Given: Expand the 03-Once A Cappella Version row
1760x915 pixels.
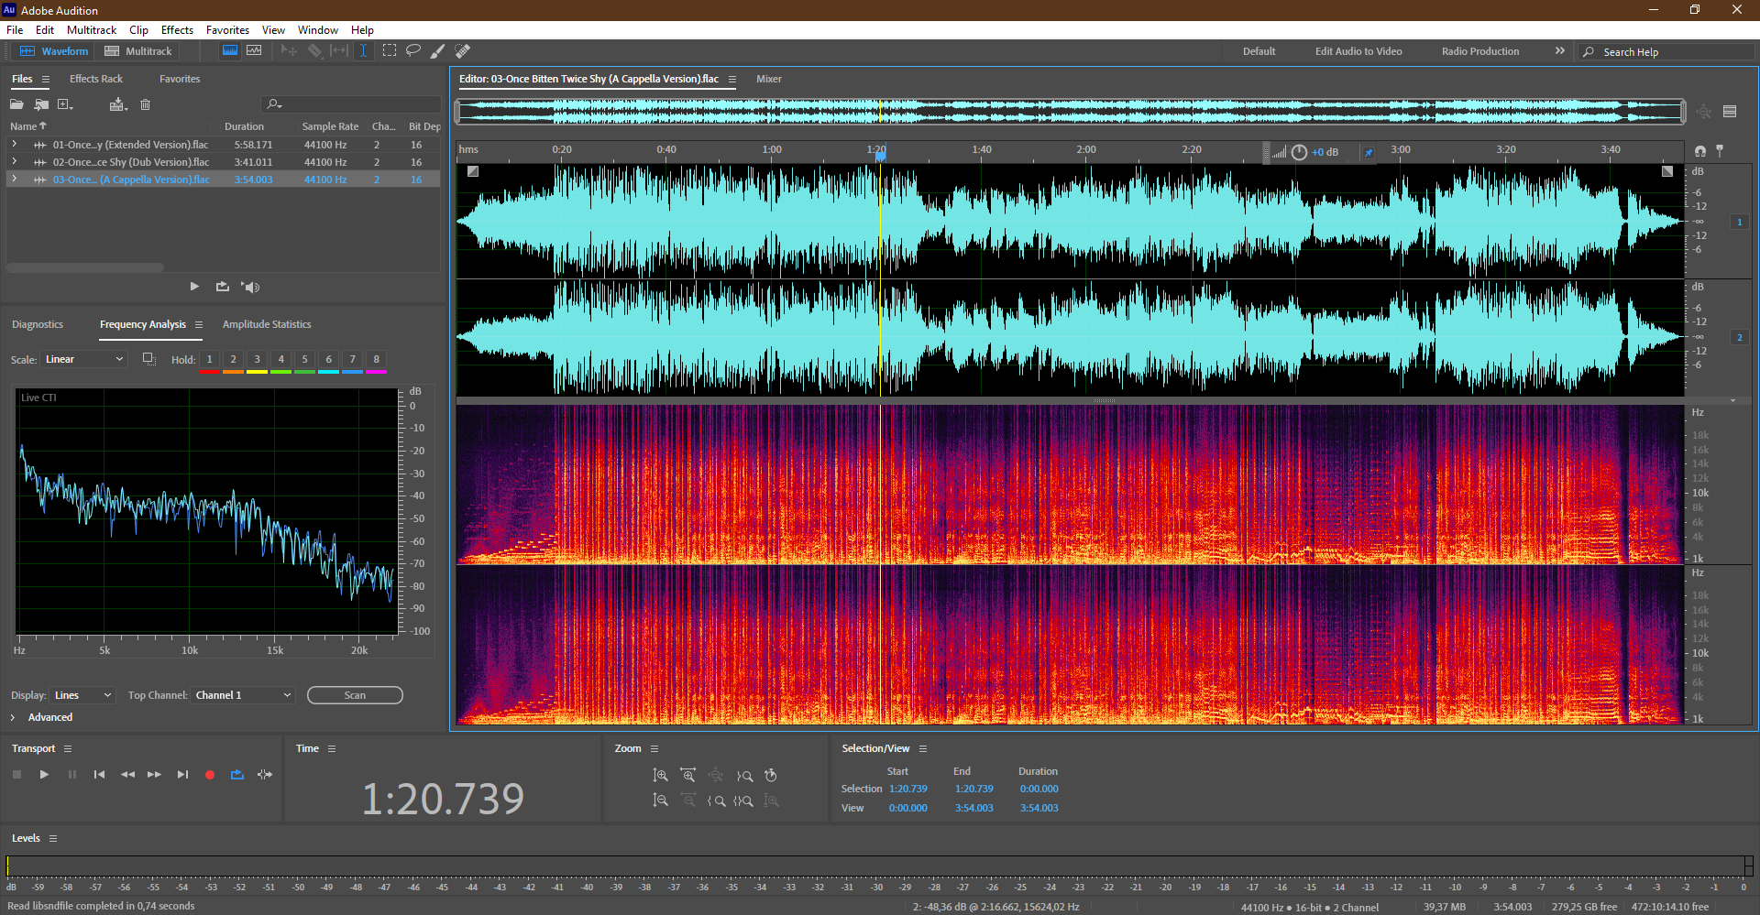Looking at the screenshot, I should coord(15,180).
